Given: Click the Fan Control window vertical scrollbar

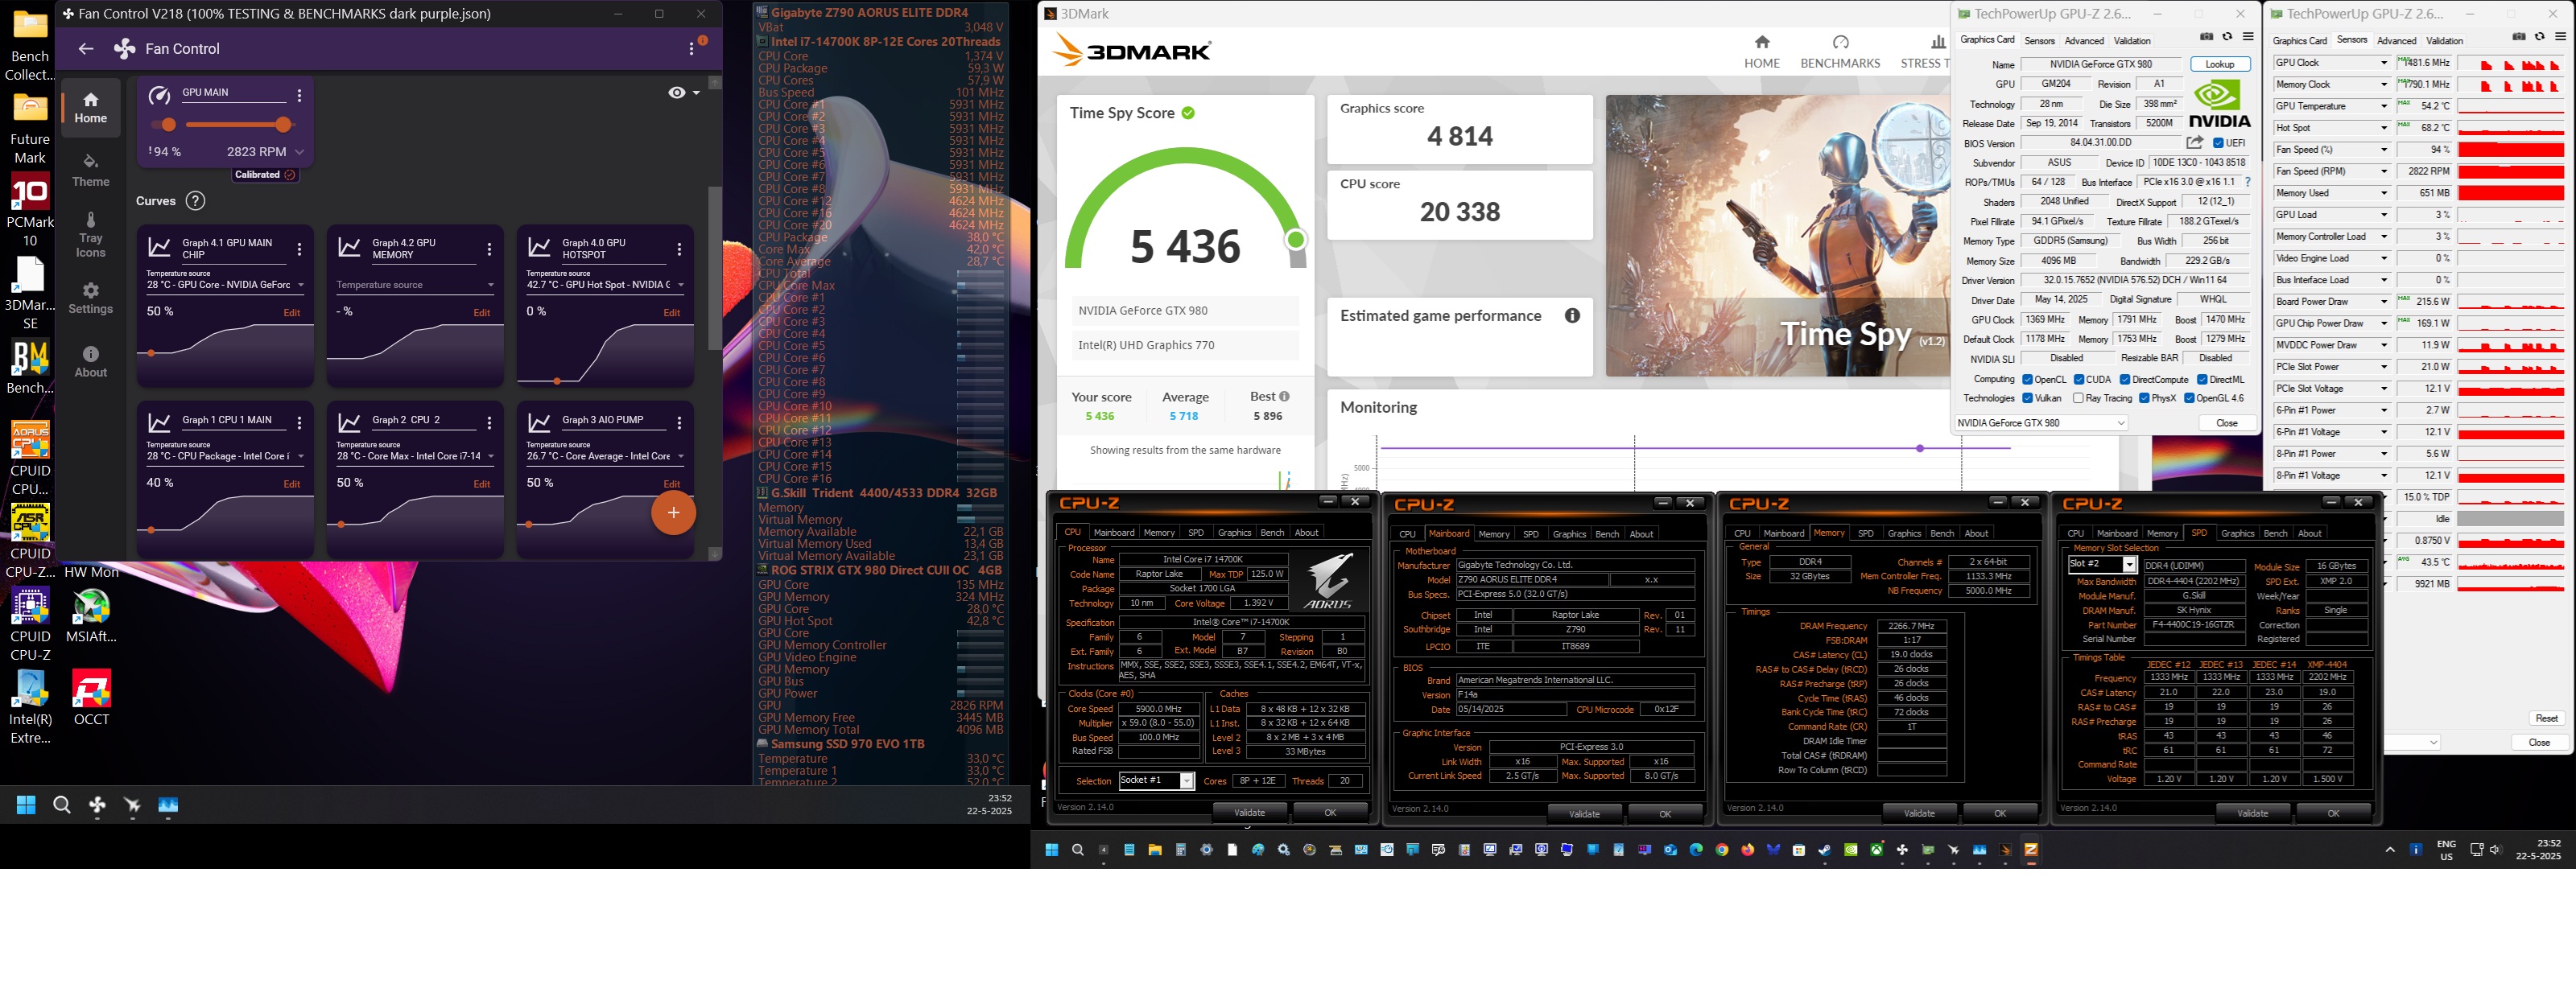Looking at the screenshot, I should pyautogui.click(x=714, y=268).
